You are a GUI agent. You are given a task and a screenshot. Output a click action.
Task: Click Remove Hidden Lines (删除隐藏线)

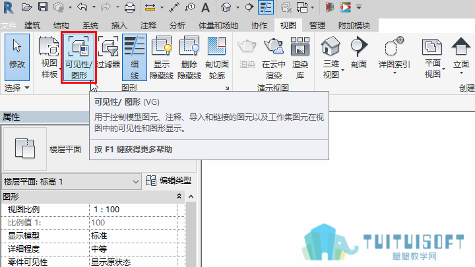[189, 57]
